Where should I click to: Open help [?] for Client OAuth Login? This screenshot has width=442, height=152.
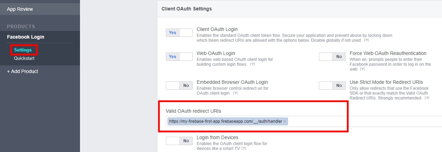(366, 40)
